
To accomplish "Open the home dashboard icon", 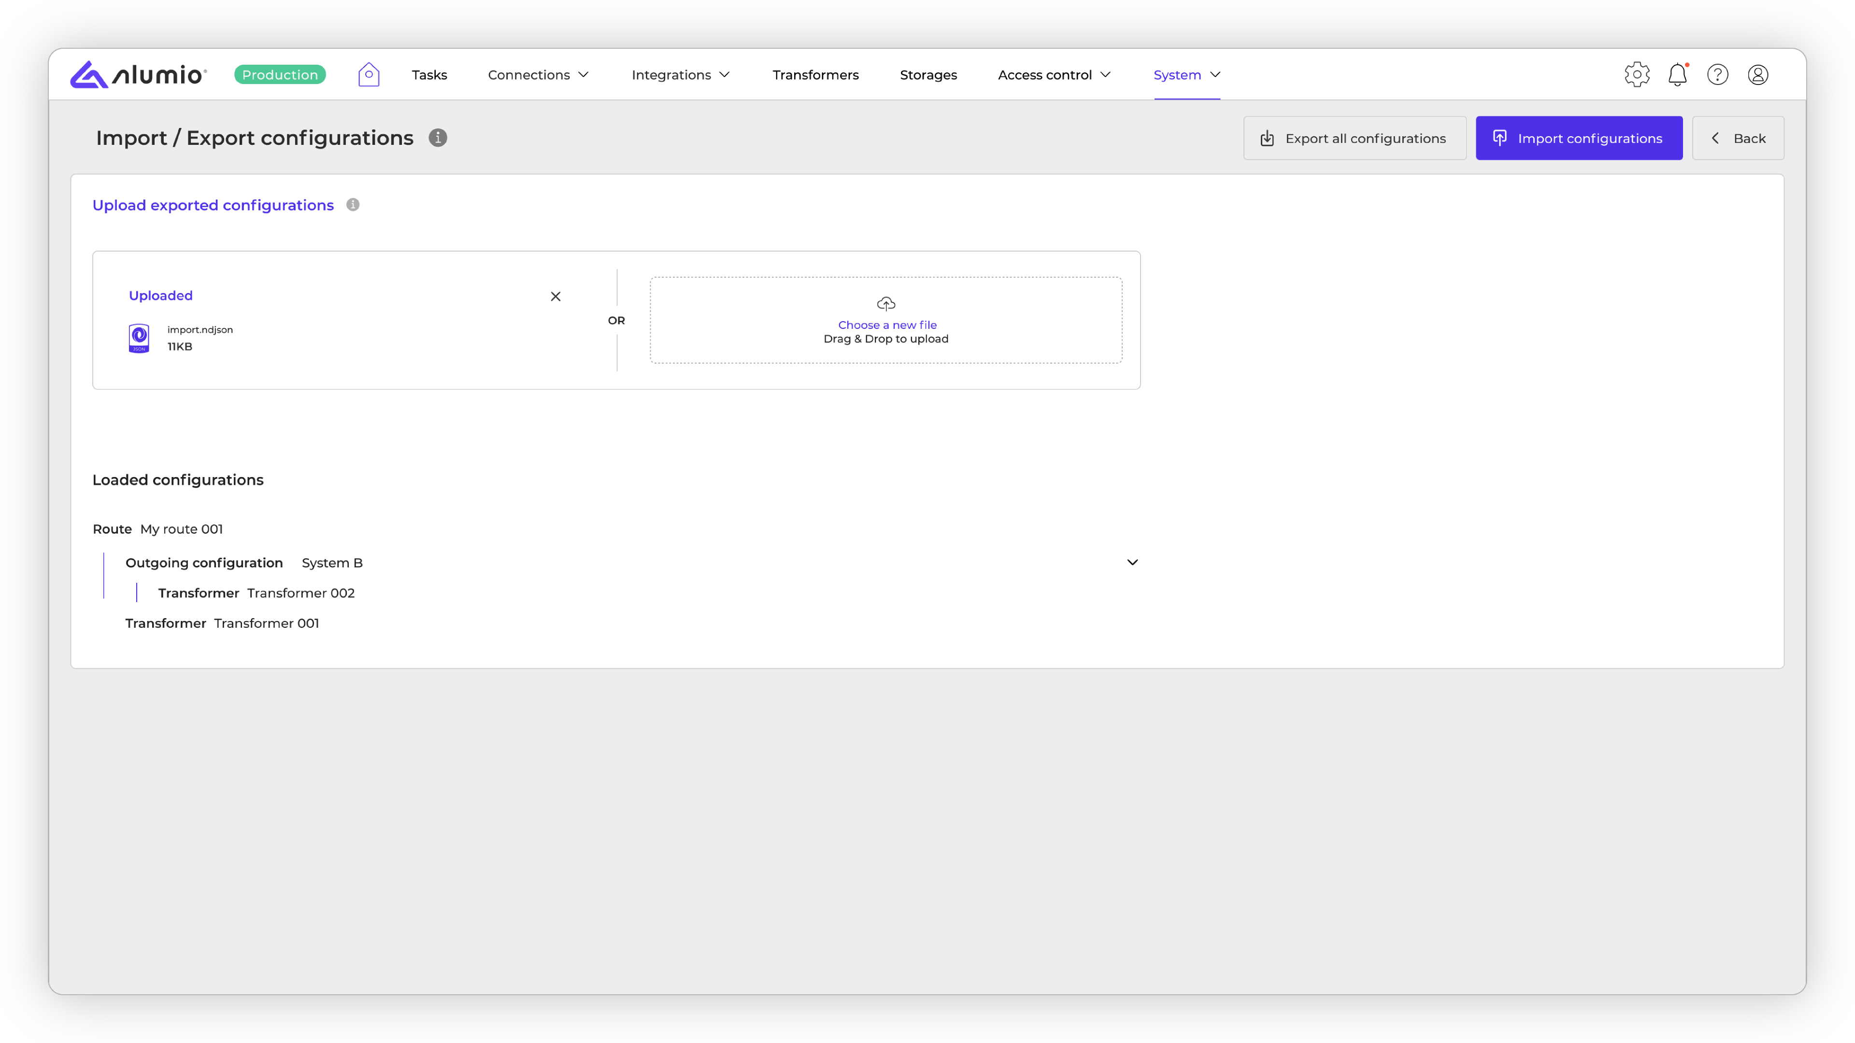I will pos(369,74).
